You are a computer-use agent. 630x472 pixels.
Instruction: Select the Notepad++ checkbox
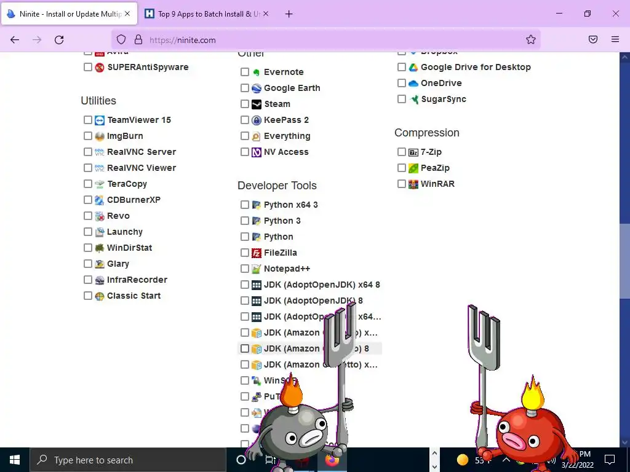coord(245,269)
